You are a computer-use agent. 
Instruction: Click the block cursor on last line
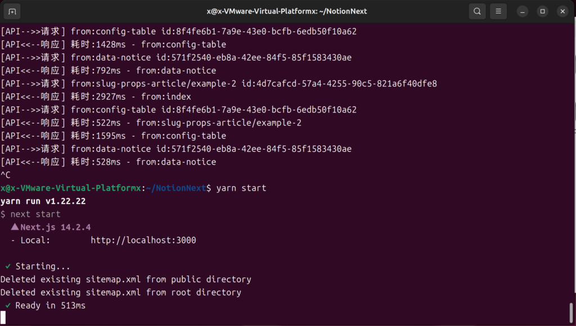tap(3, 318)
